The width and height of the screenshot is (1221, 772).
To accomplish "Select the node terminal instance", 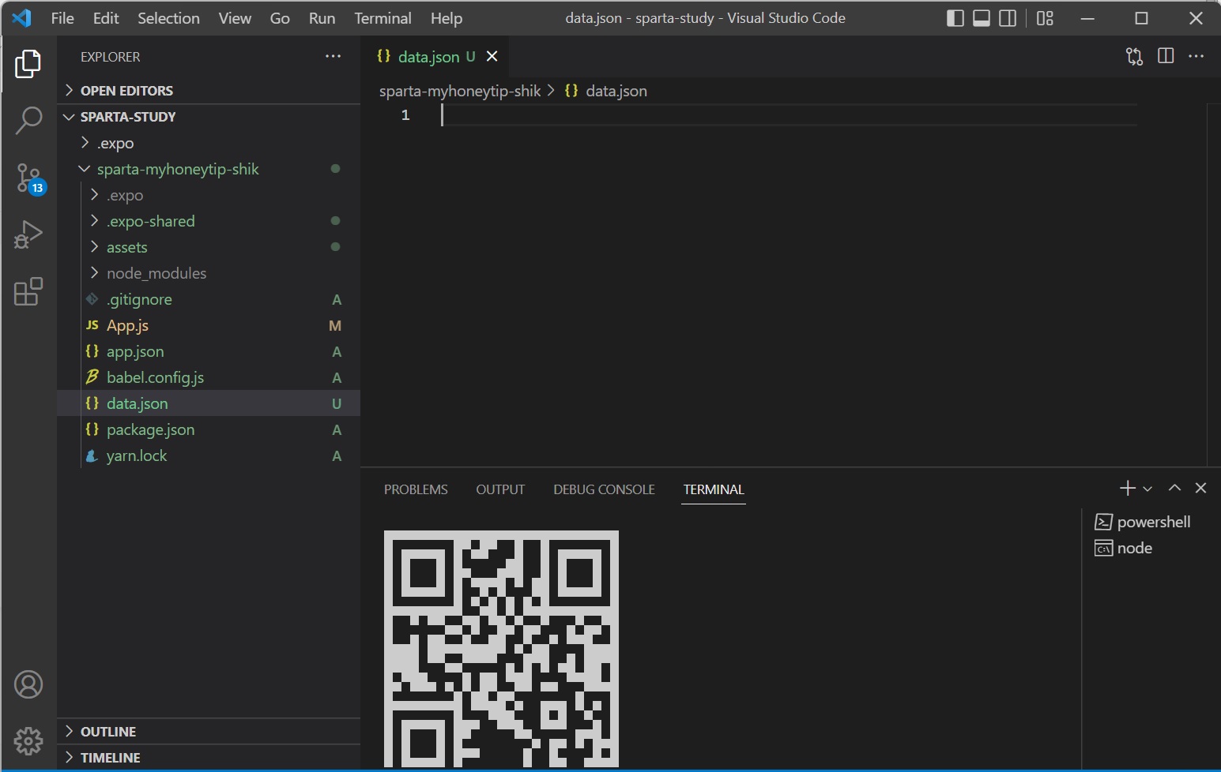I will pos(1123,548).
